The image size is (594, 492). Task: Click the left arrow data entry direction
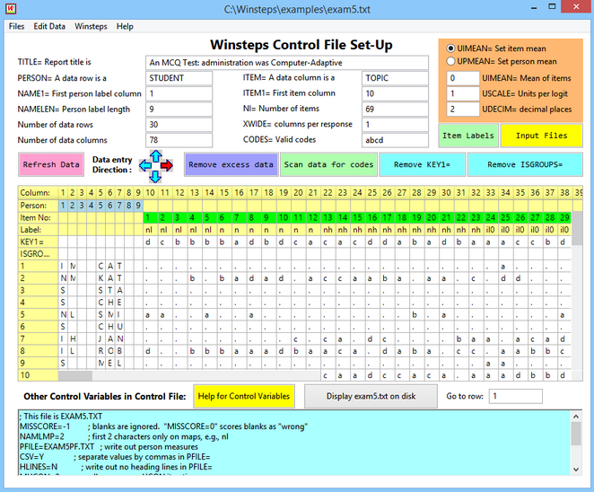pyautogui.click(x=145, y=165)
